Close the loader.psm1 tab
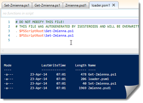This screenshot has height=103, width=143. [114, 5]
